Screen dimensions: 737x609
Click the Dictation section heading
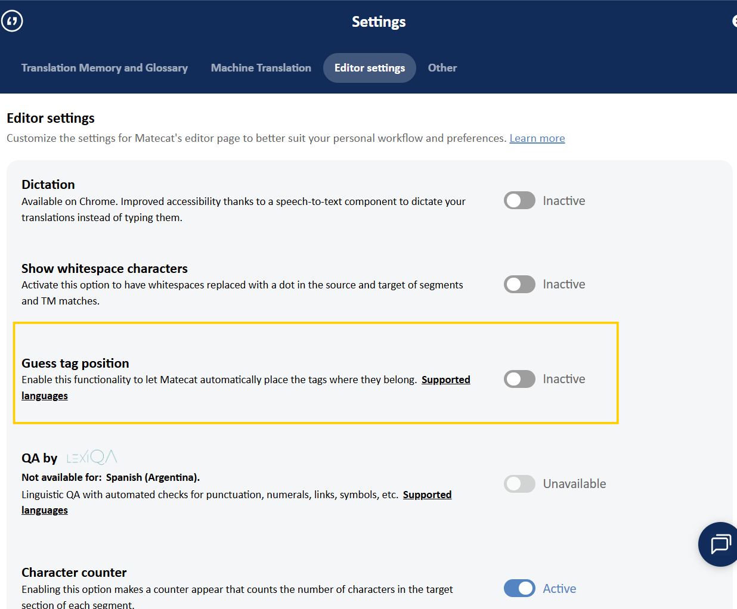point(48,185)
